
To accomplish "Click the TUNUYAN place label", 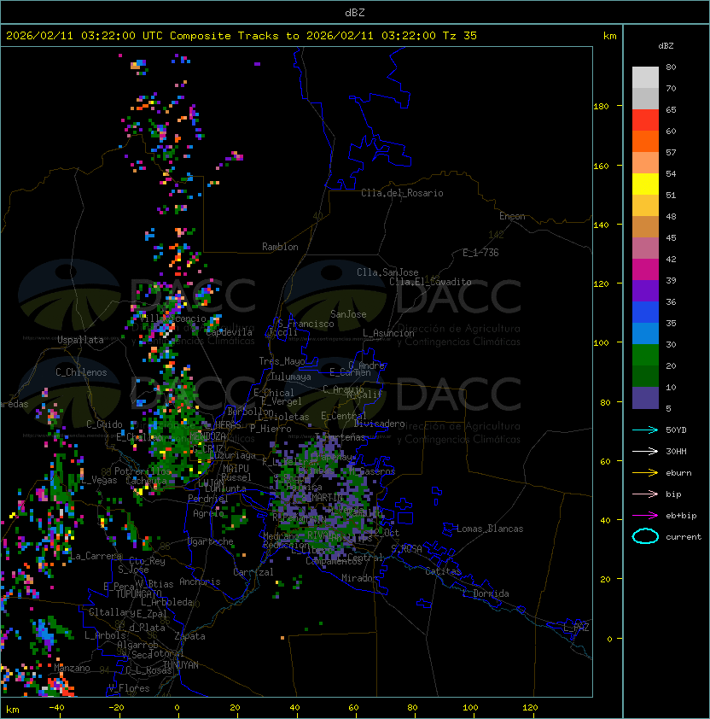I will tap(181, 665).
